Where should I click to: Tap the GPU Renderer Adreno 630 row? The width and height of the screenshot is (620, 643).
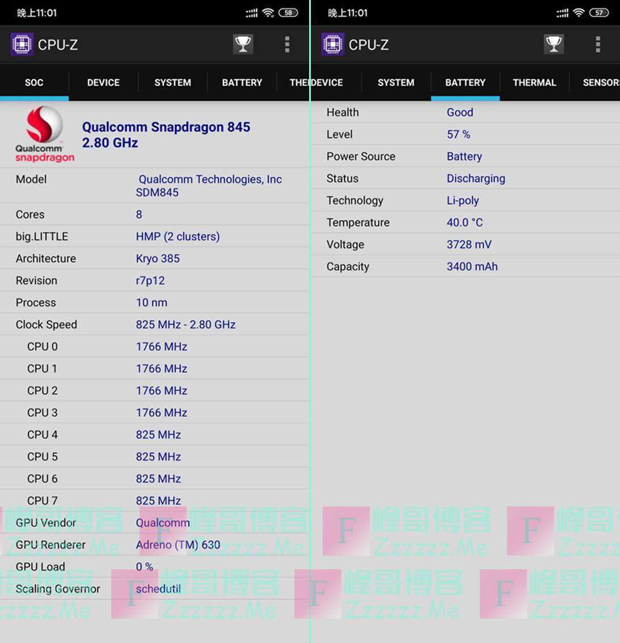[154, 545]
